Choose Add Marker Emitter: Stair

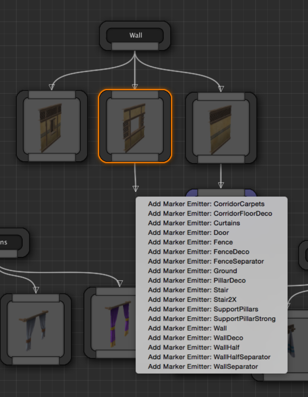(x=211, y=290)
